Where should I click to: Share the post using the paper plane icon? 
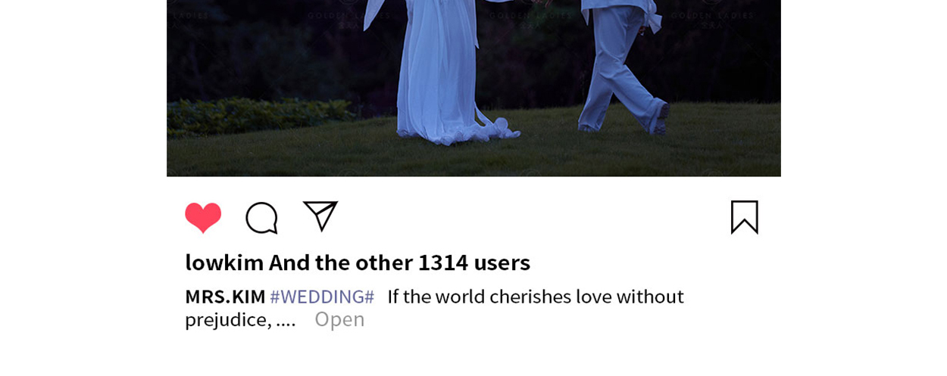coord(320,216)
